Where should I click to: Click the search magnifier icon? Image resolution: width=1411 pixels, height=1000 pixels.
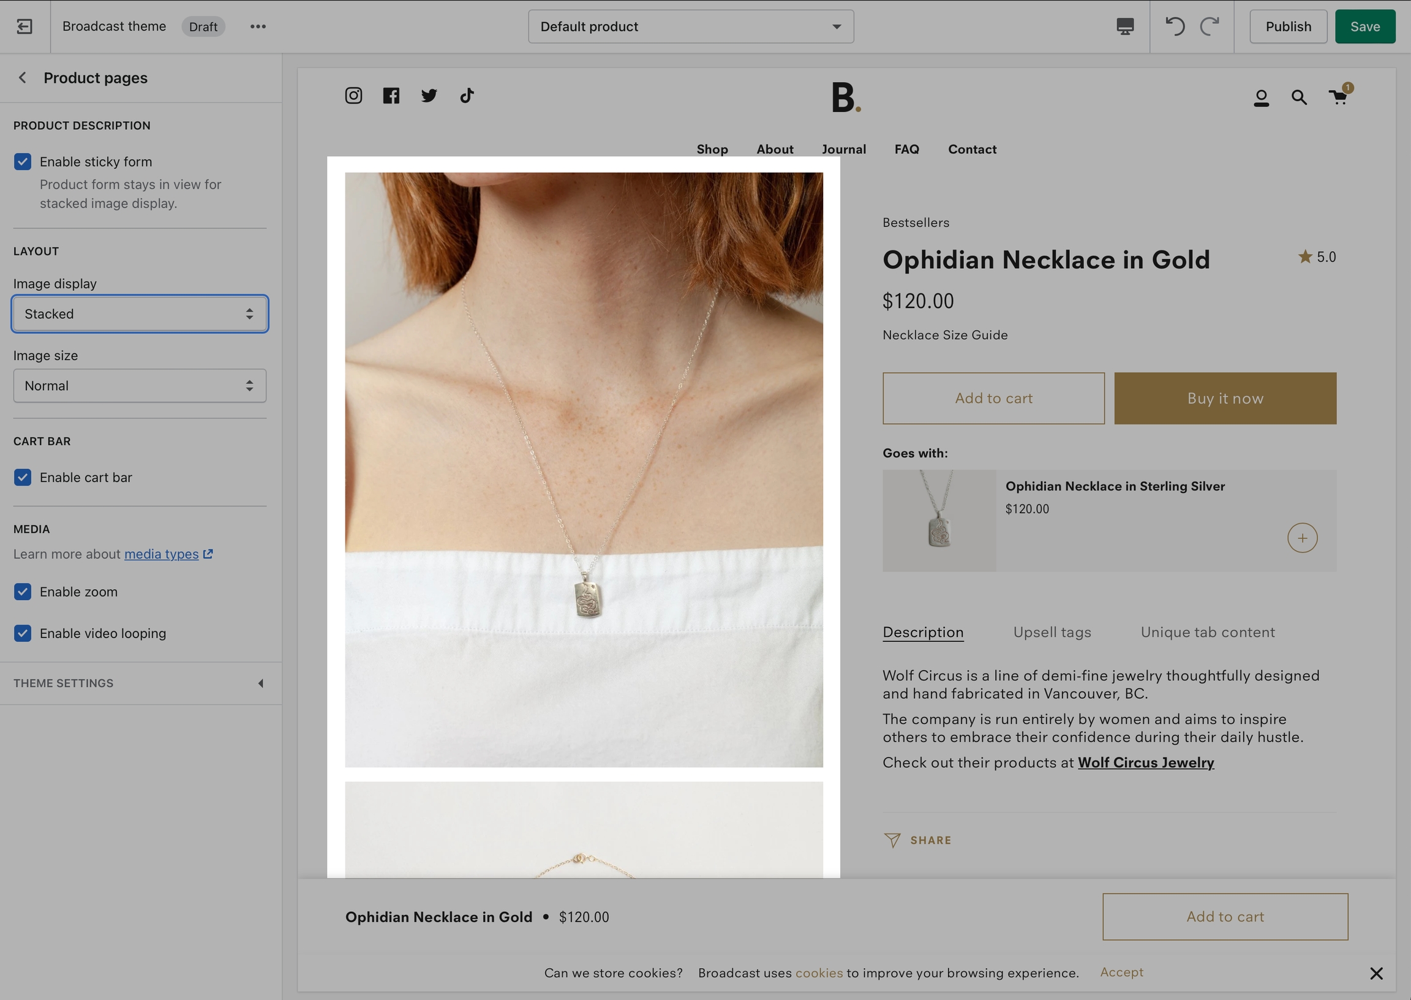click(x=1299, y=97)
